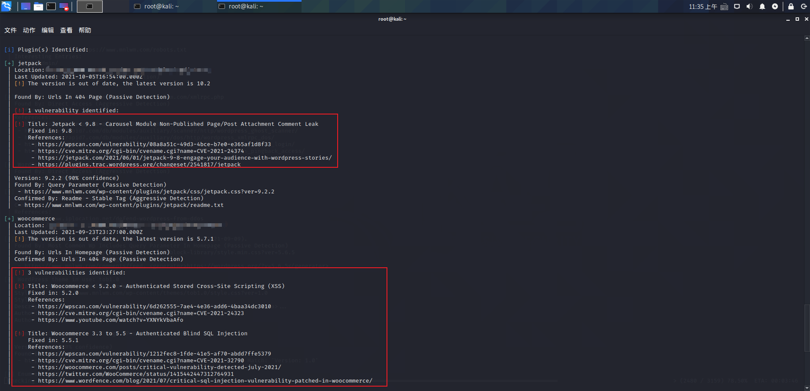Launch the terminal emulator panel icon

51,6
